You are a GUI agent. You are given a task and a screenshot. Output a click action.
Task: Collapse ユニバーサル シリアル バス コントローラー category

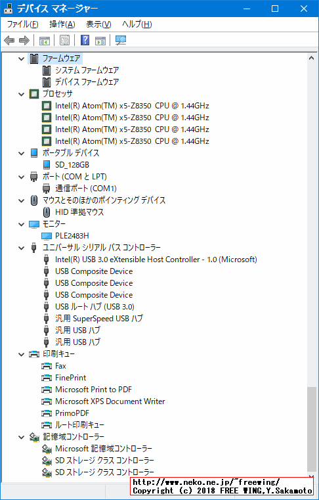(x=22, y=248)
